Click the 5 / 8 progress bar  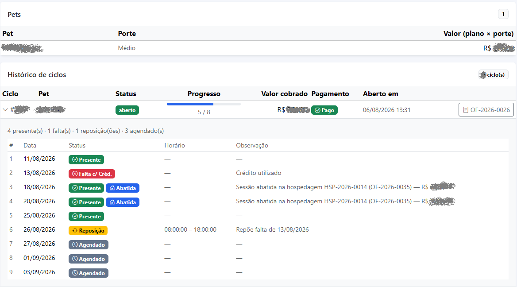(x=204, y=104)
